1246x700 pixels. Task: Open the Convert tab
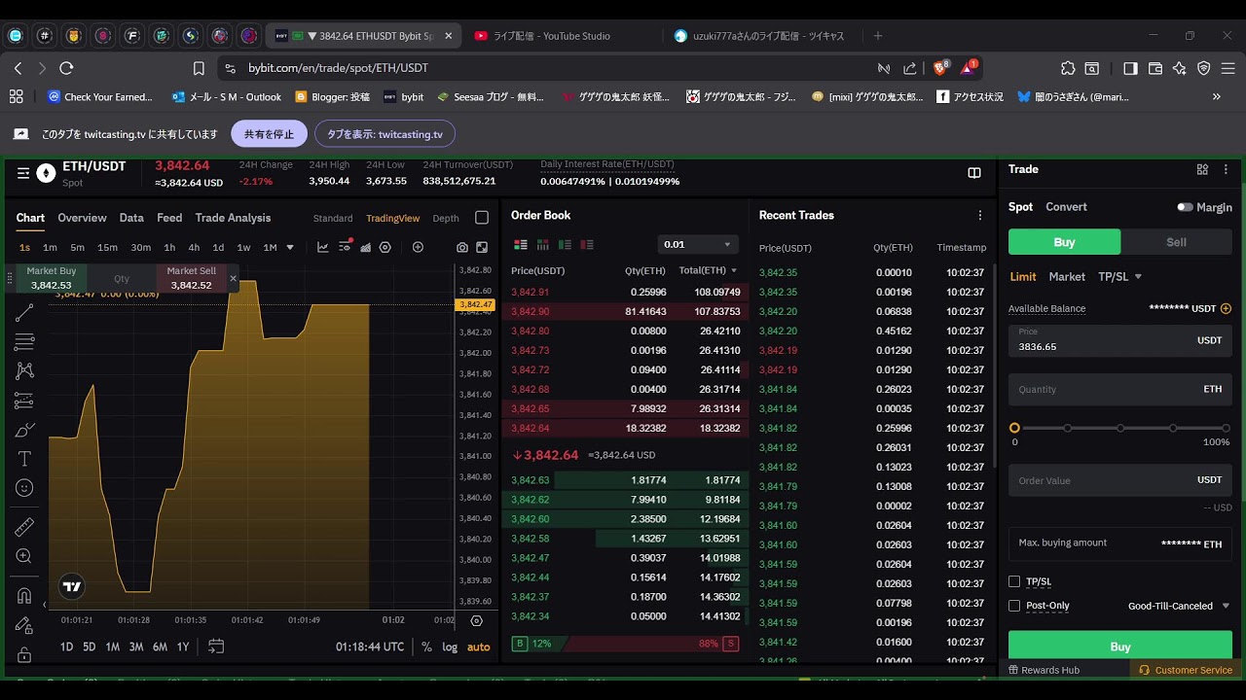[x=1066, y=207]
